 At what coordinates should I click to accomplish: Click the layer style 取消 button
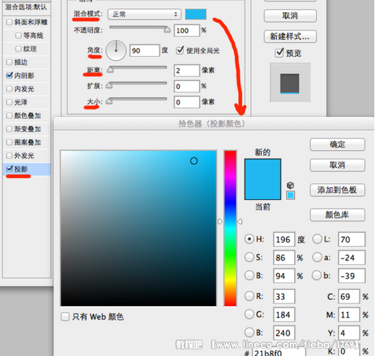290,16
